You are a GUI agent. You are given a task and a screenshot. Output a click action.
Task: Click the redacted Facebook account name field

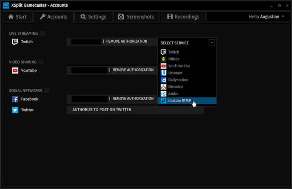coord(89,99)
